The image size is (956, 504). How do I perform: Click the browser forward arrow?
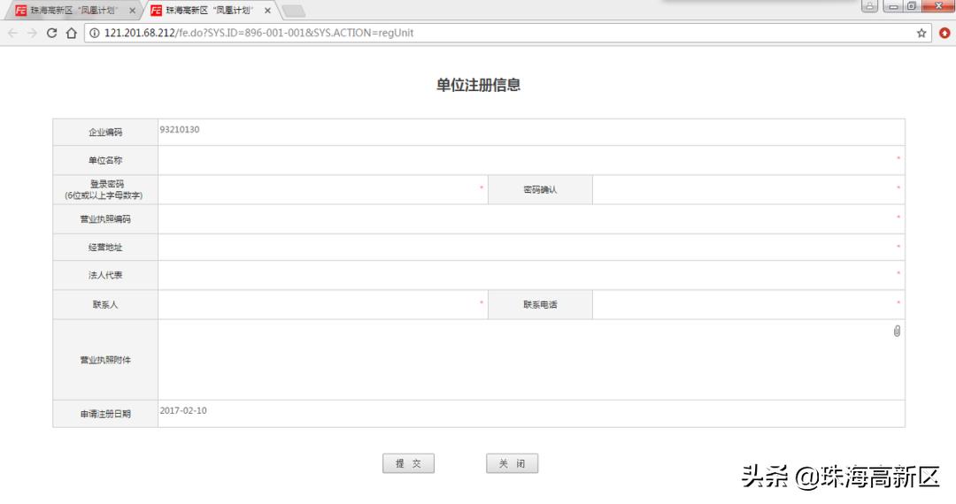click(x=33, y=33)
